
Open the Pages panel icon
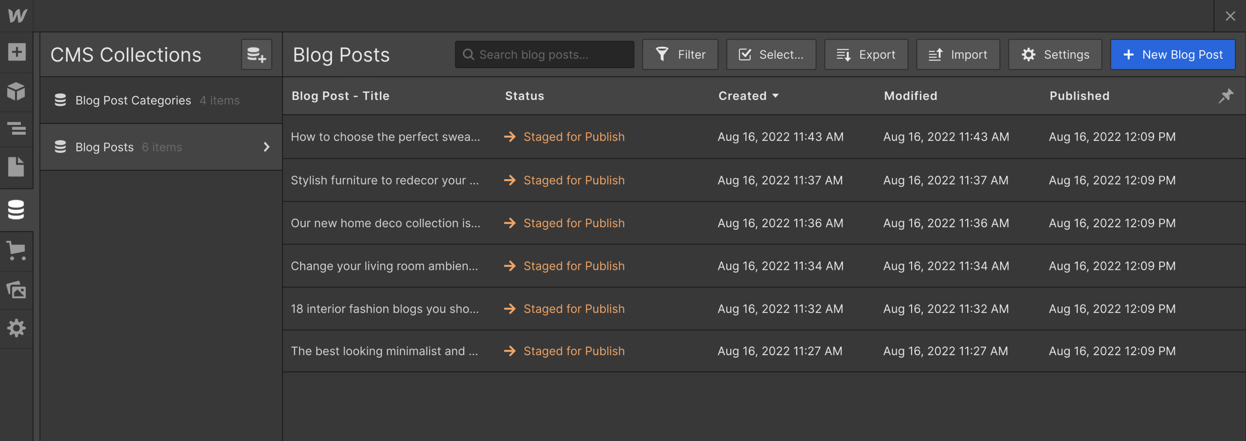(16, 167)
